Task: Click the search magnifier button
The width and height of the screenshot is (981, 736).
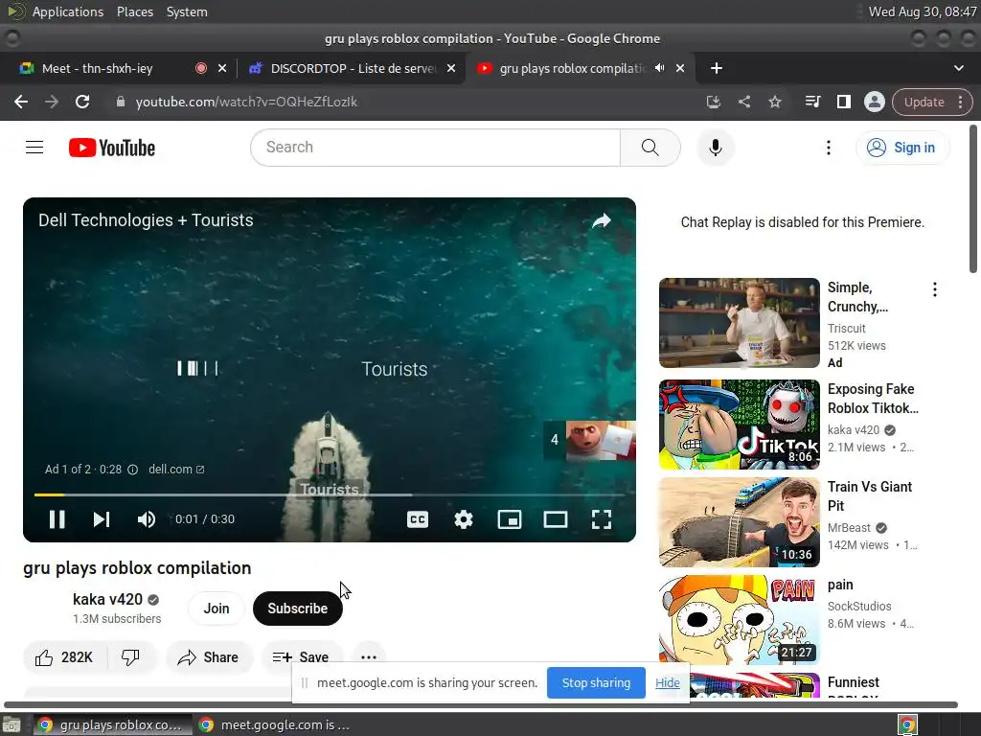Action: [650, 147]
